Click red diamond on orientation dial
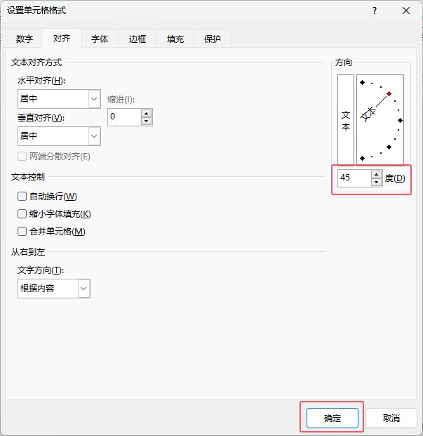423x436 pixels. (389, 93)
